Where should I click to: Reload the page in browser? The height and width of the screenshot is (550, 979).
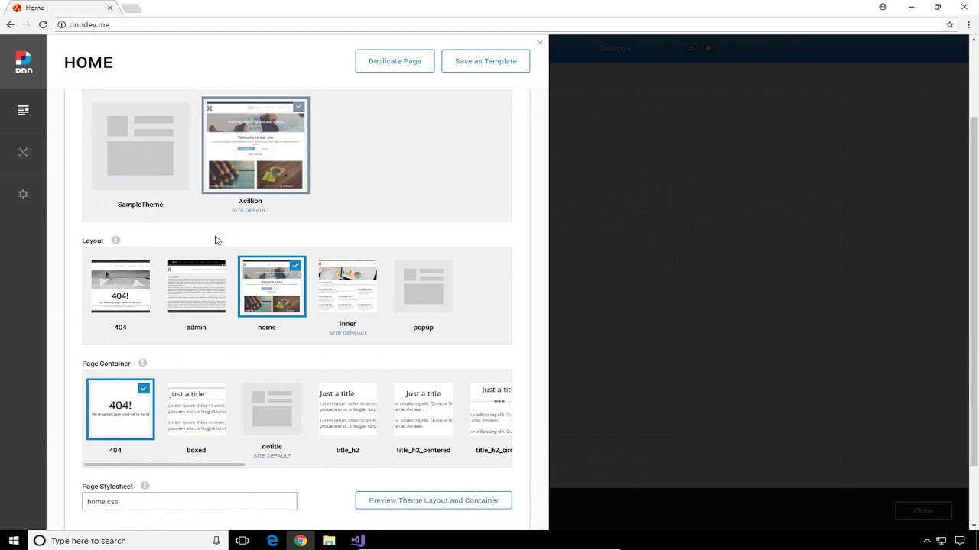click(43, 24)
